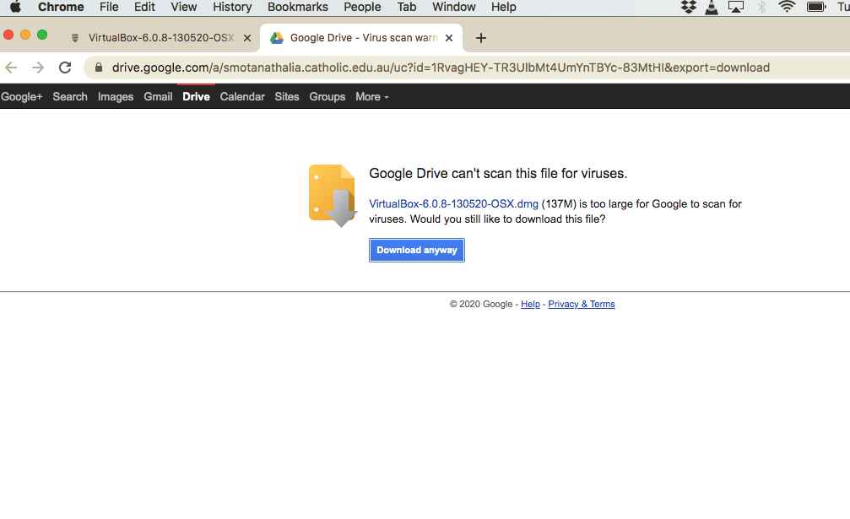The width and height of the screenshot is (850, 519).
Task: Open the VLC cone menu bar icon
Action: 712,7
